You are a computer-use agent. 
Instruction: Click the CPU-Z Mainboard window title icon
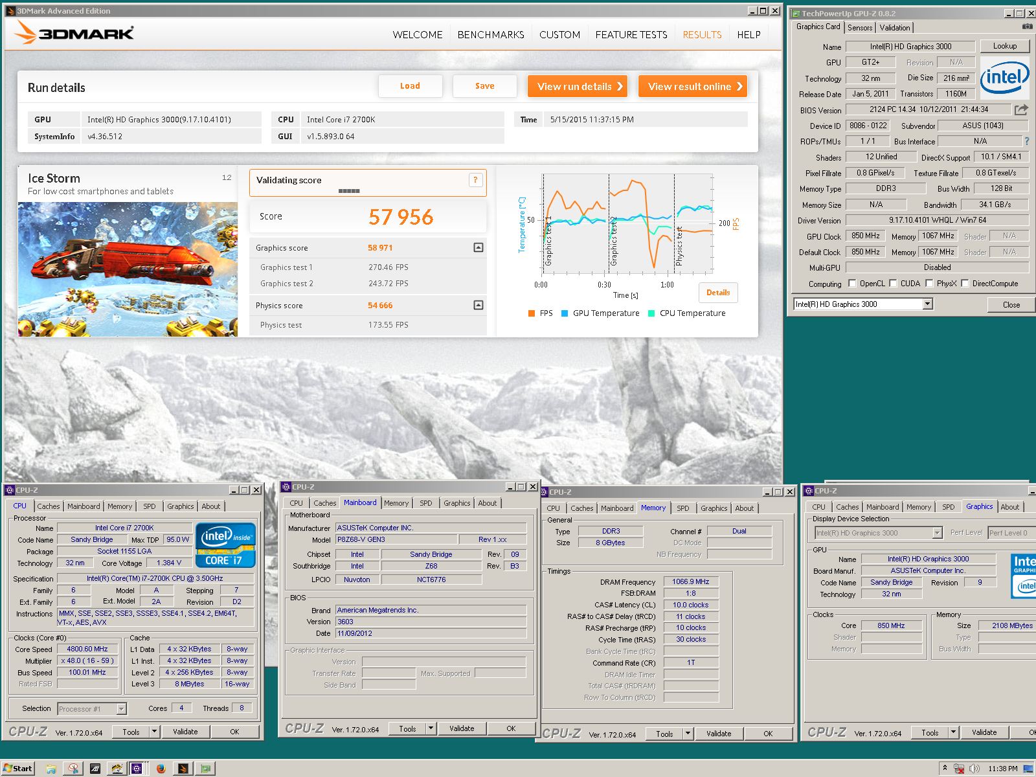(286, 487)
